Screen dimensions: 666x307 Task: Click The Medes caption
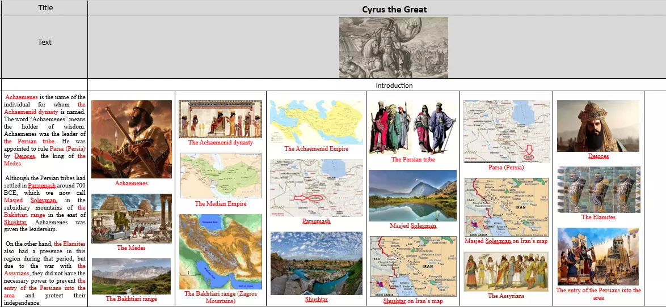tap(131, 248)
